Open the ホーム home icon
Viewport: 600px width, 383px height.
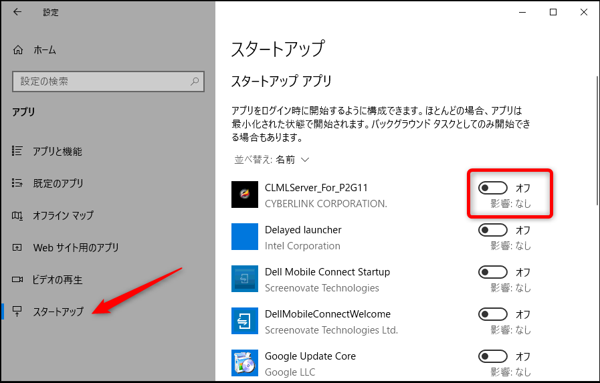[18, 50]
